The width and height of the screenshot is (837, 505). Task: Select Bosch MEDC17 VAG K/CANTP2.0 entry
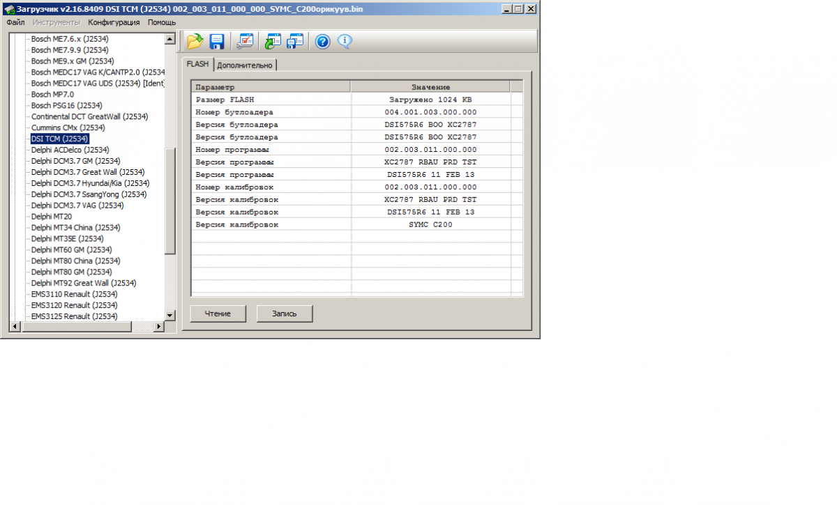coord(98,72)
